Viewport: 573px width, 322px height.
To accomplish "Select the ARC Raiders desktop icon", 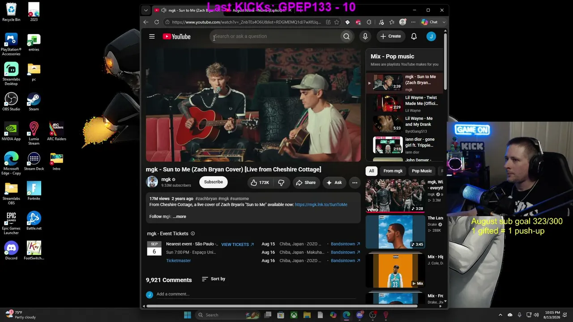I will coord(56,131).
